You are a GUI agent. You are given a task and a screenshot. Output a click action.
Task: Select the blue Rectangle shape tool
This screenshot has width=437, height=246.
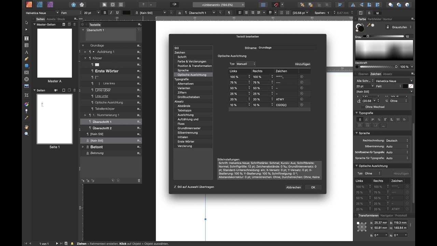27,66
